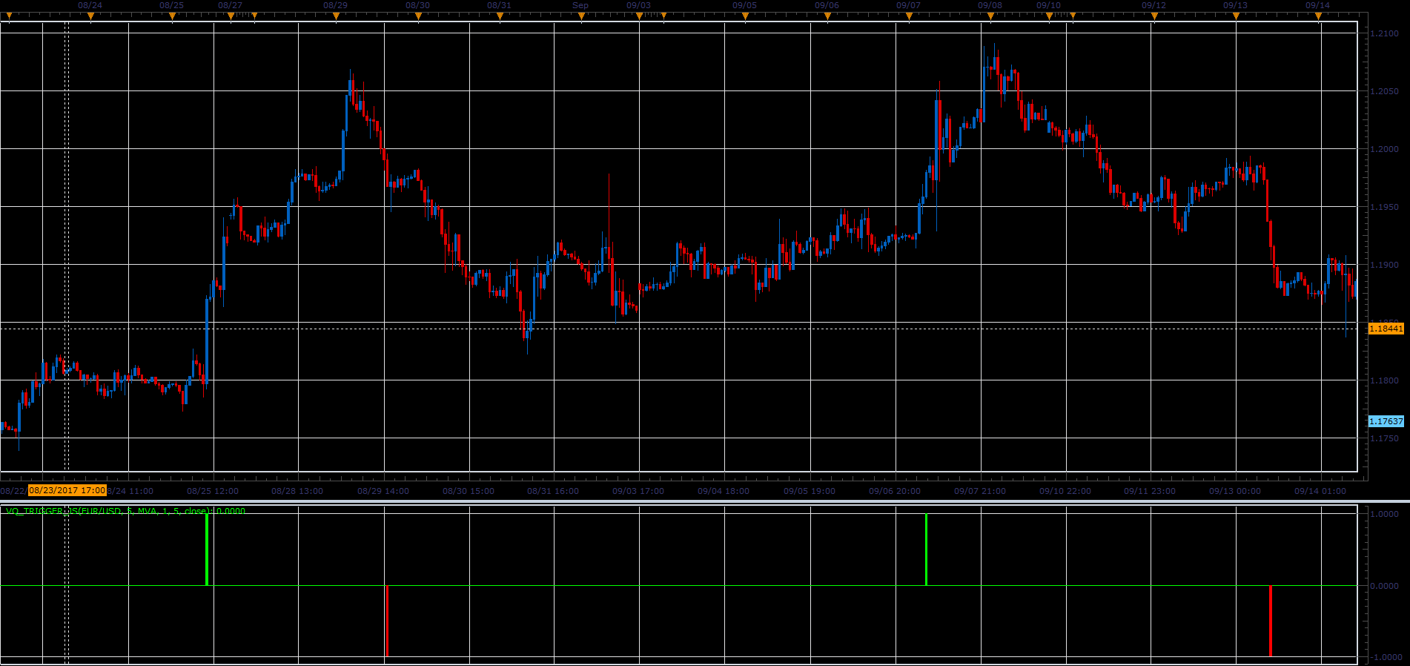Click the day marker beneath 09/07
Image resolution: width=1410 pixels, height=666 pixels.
[x=909, y=16]
